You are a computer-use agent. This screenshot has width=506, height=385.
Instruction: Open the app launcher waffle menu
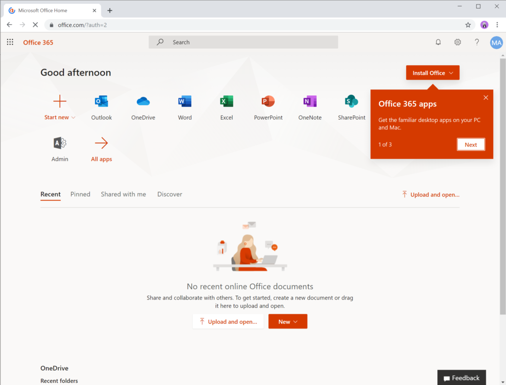point(10,42)
